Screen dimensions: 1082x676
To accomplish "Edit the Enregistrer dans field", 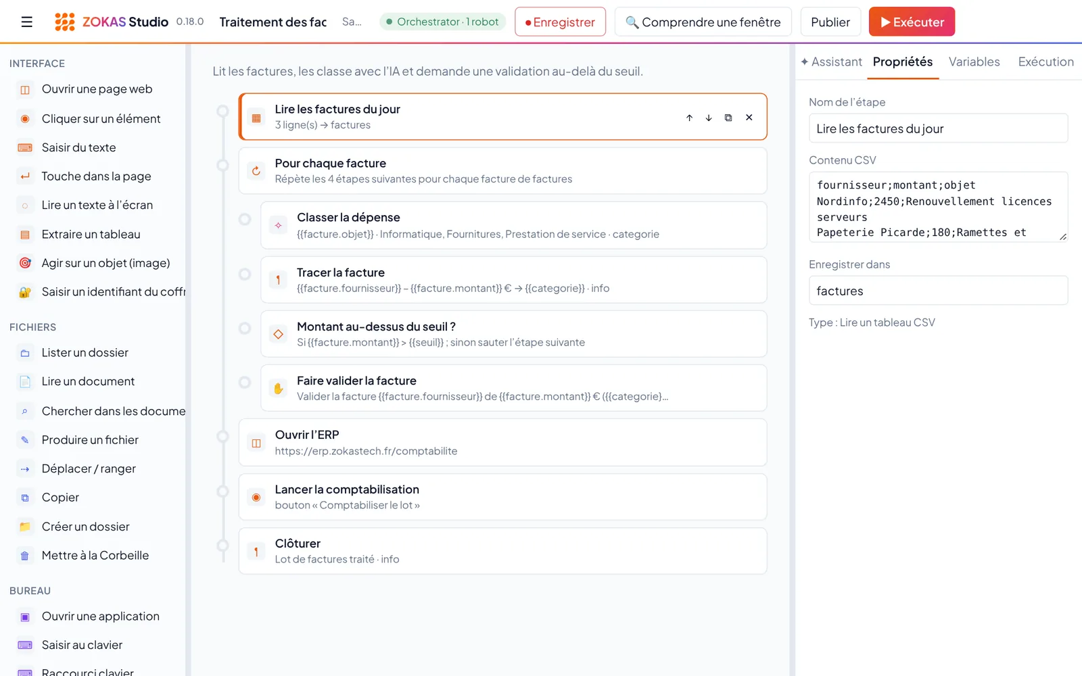I will [938, 291].
